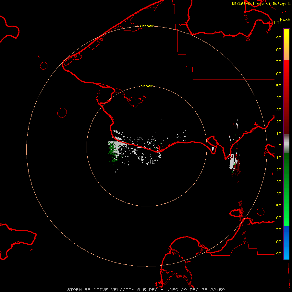Viewport: 292px width, 292px height.
Task: Click the -10 value on velocity scale
Action: (277, 158)
